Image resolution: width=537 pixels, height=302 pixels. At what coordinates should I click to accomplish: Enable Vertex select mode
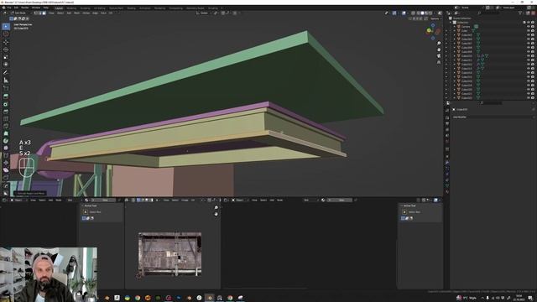pyautogui.click(x=35, y=13)
